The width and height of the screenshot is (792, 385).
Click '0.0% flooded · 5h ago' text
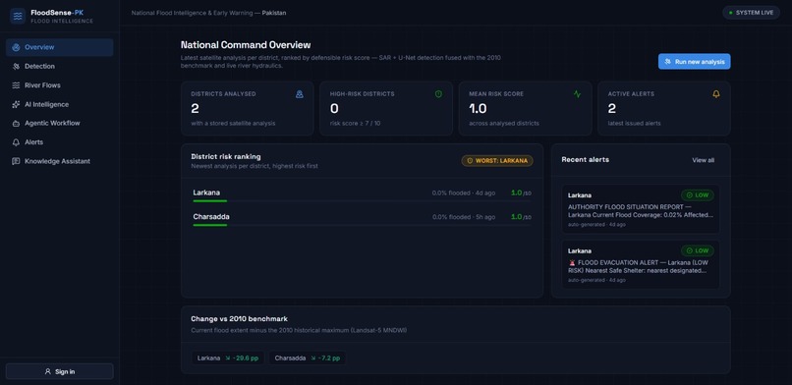[x=464, y=217]
